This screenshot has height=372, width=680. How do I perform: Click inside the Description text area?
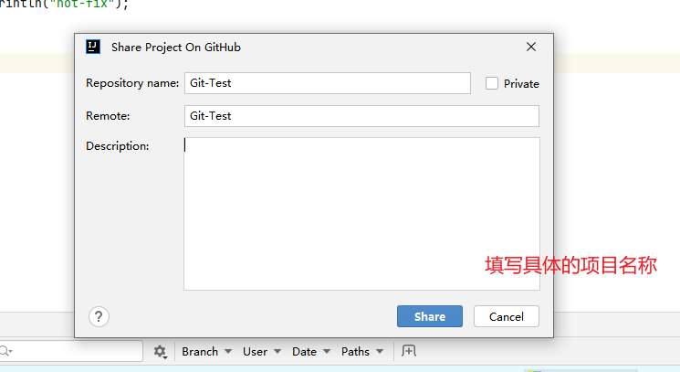coord(361,214)
